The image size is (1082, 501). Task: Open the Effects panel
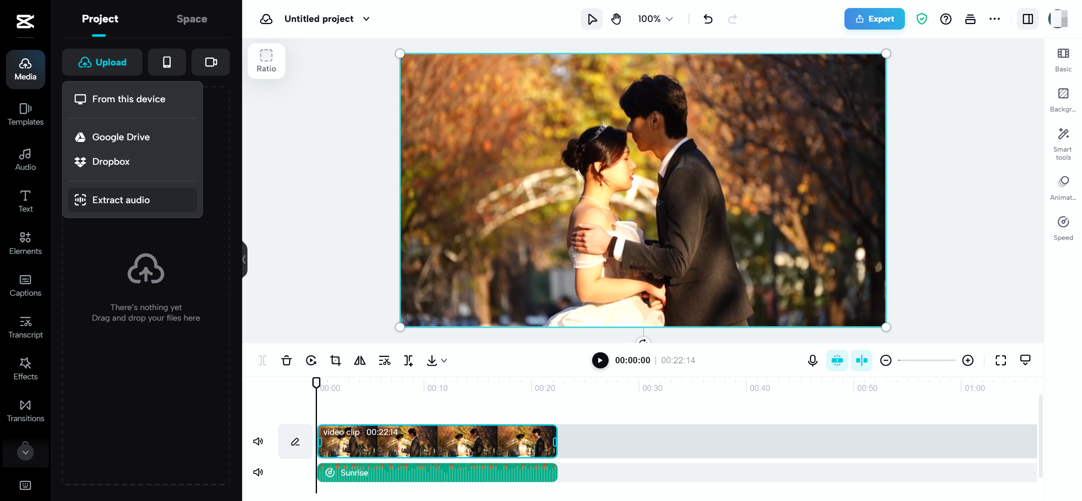click(x=25, y=368)
